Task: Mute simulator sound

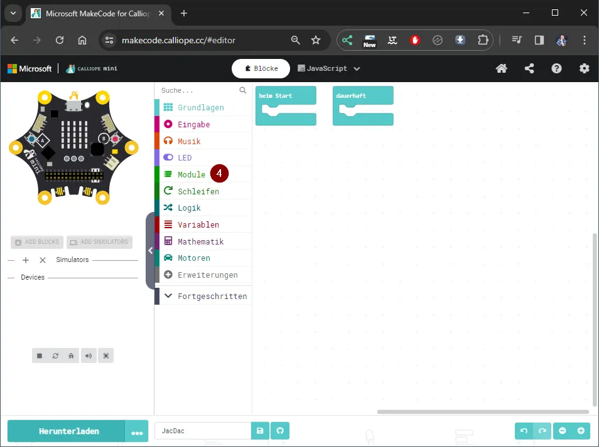Action: [89, 355]
